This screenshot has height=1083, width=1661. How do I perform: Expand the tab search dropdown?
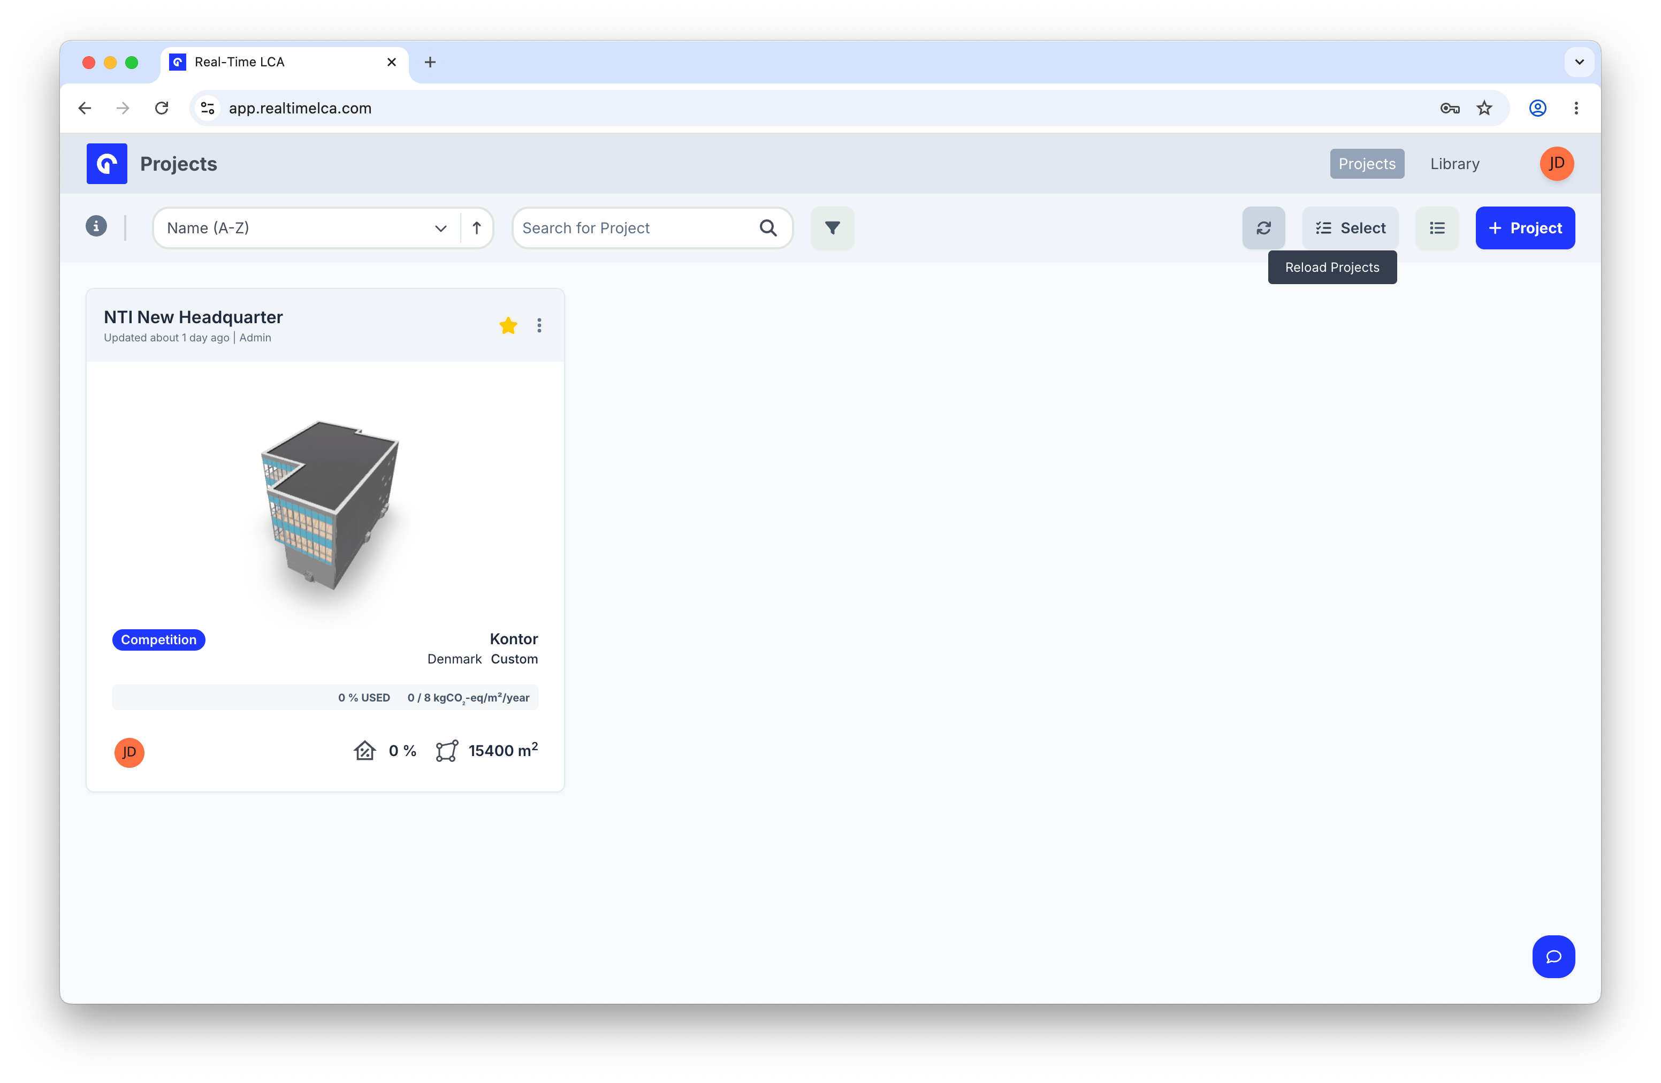click(x=1579, y=62)
